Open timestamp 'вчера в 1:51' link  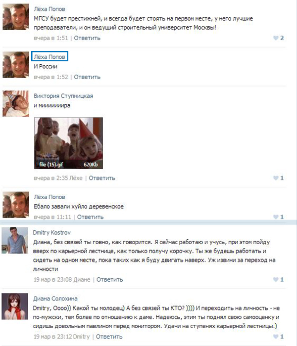51,38
